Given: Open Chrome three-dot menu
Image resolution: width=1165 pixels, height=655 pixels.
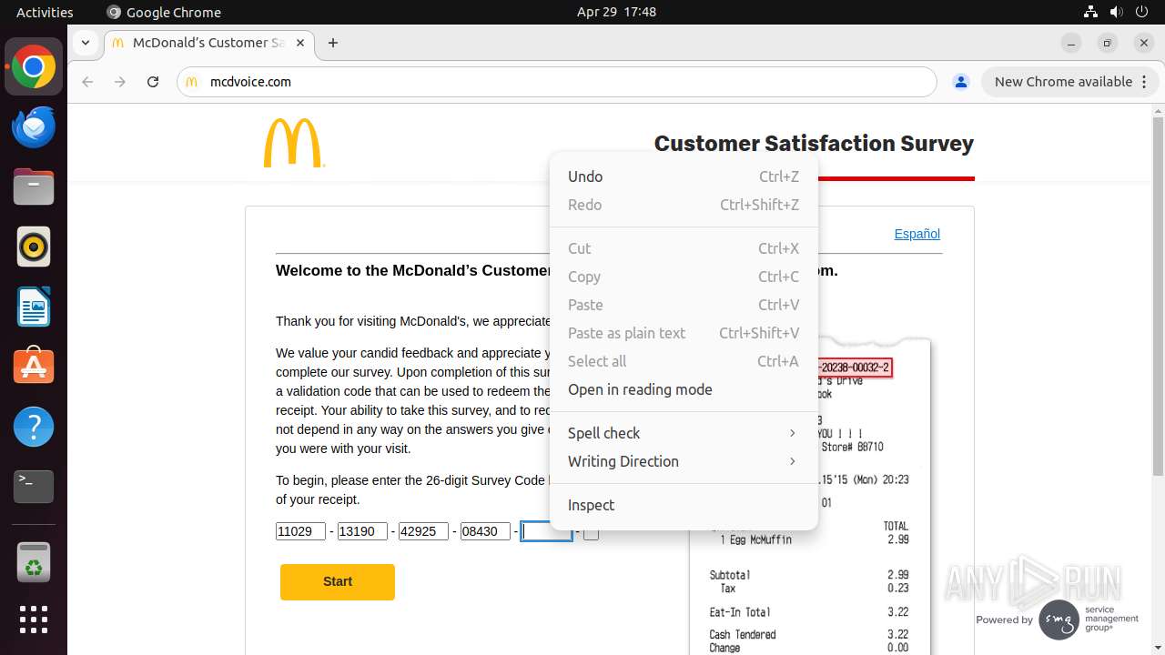Looking at the screenshot, I should [x=1144, y=82].
